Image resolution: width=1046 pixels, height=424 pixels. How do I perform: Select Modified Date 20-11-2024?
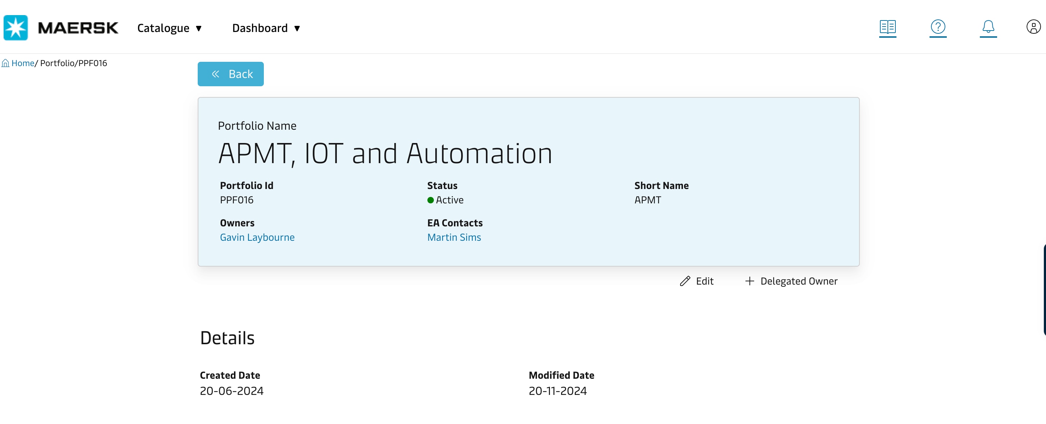[558, 391]
